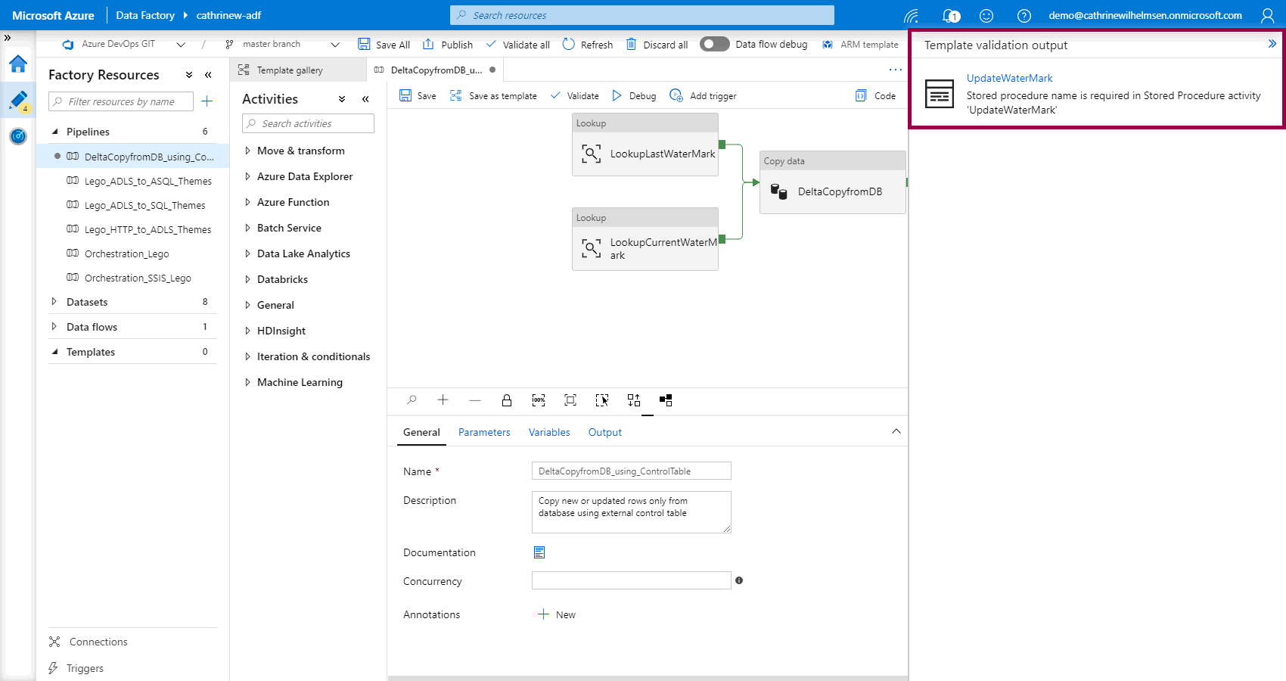Click the auto align layout icon
Screen dimensions: 1286x681
tap(634, 400)
